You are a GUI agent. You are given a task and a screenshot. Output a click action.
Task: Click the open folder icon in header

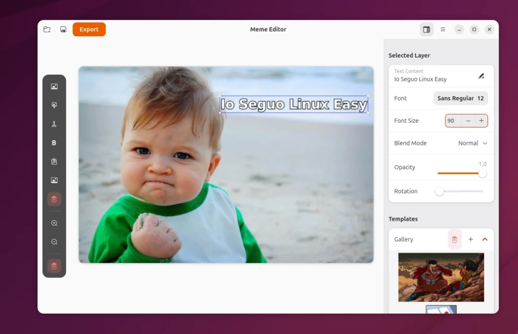pos(47,29)
